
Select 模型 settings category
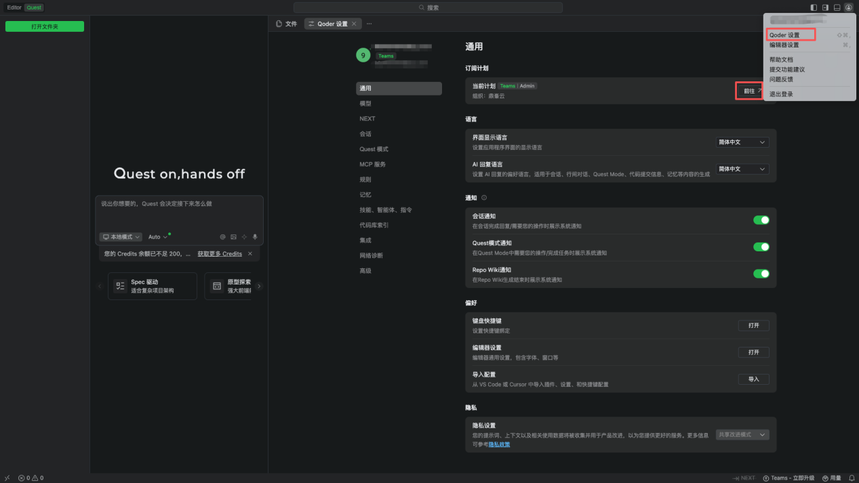pyautogui.click(x=399, y=104)
